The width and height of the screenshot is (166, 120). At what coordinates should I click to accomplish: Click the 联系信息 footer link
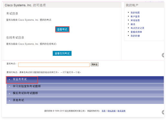121,111
